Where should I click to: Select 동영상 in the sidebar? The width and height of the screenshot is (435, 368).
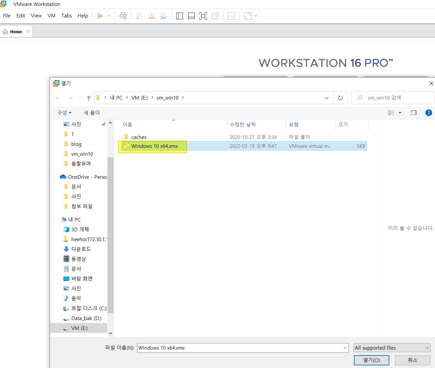(x=79, y=259)
